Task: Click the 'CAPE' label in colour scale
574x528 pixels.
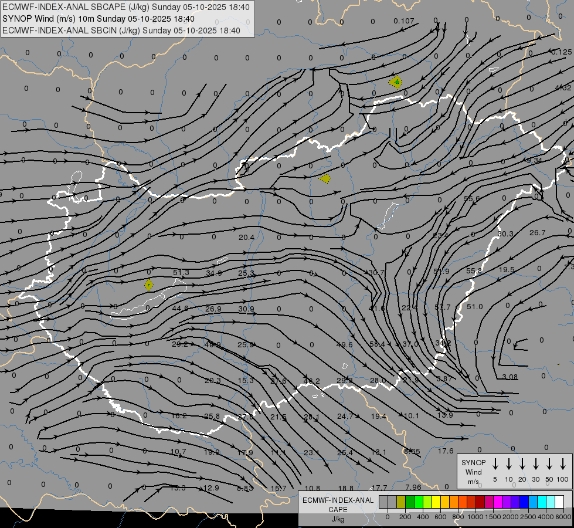Action: point(338,509)
